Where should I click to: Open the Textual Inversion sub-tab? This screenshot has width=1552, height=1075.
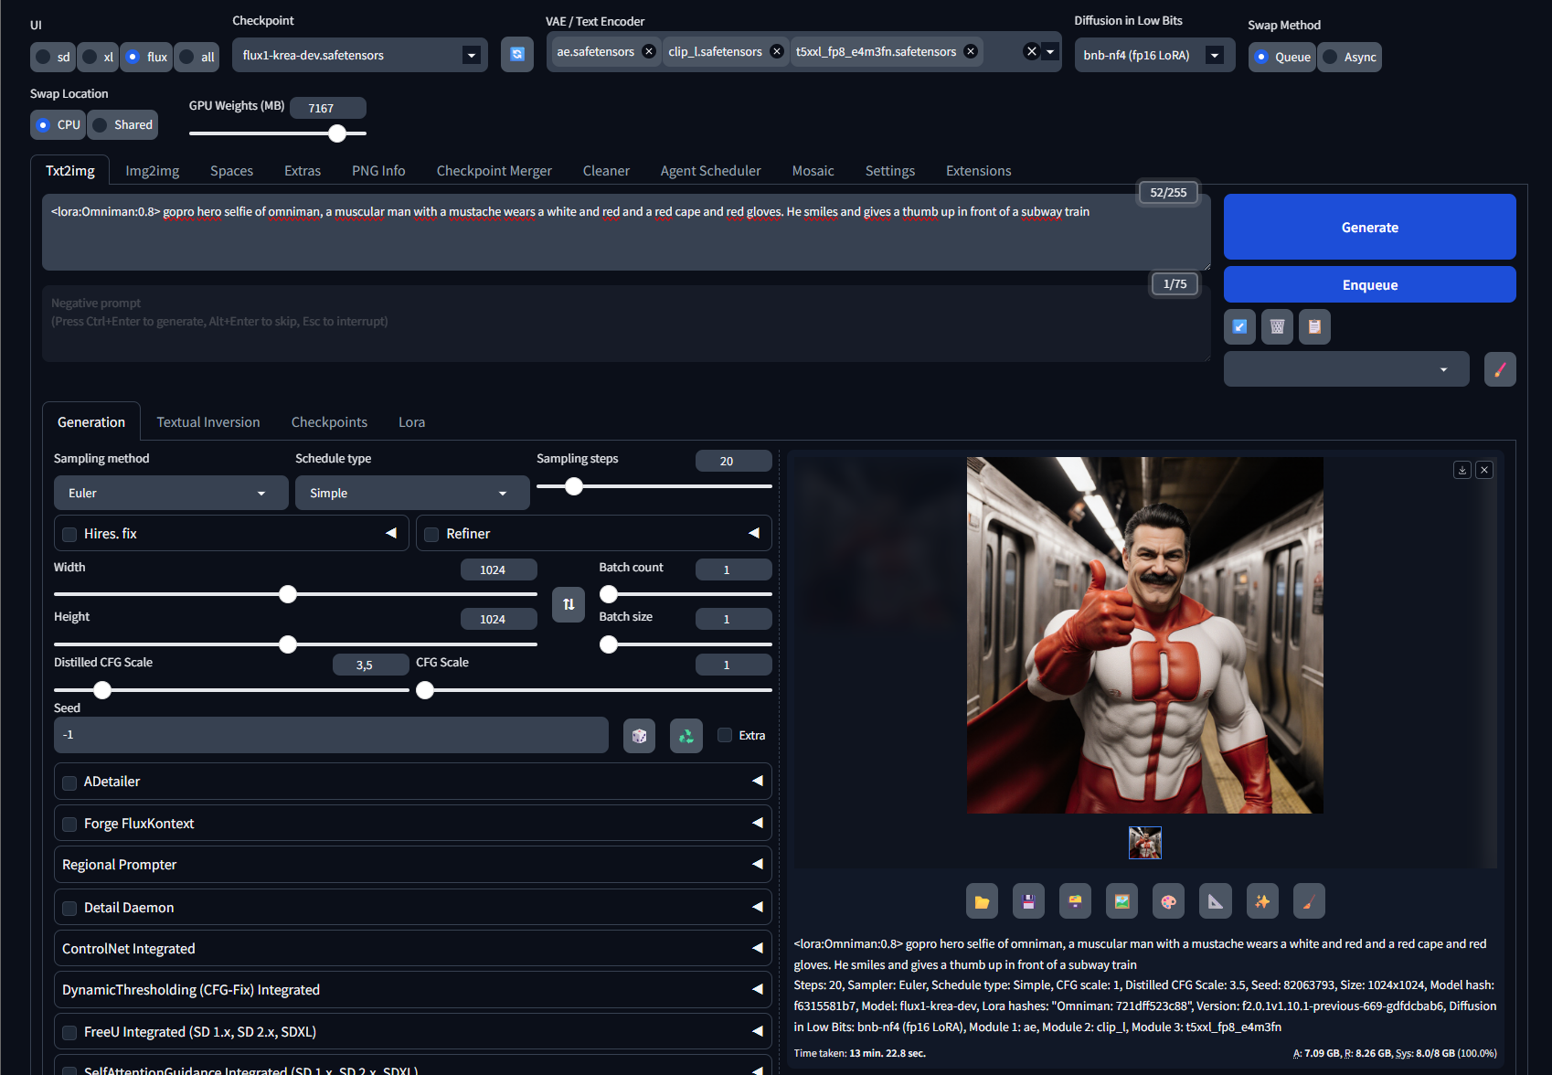[x=208, y=422]
